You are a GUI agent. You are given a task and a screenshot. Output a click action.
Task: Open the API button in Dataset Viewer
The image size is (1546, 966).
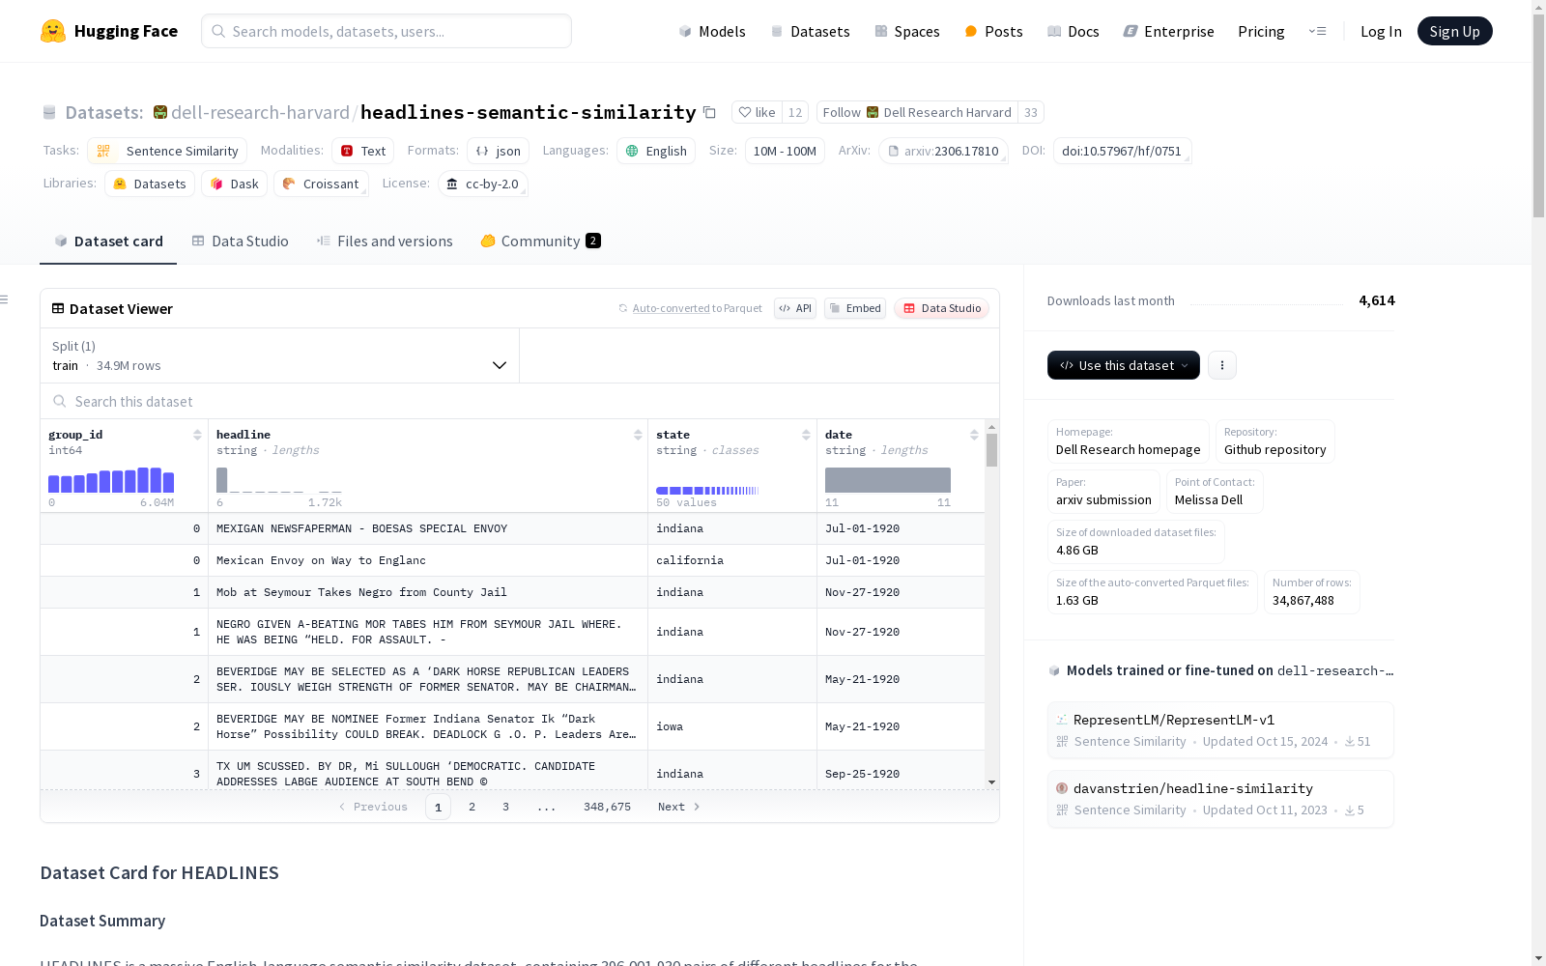point(795,308)
